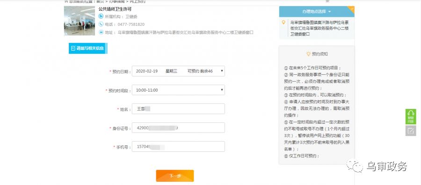Click the 手机号 phone number field
The width and height of the screenshot is (421, 185).
[x=178, y=147]
